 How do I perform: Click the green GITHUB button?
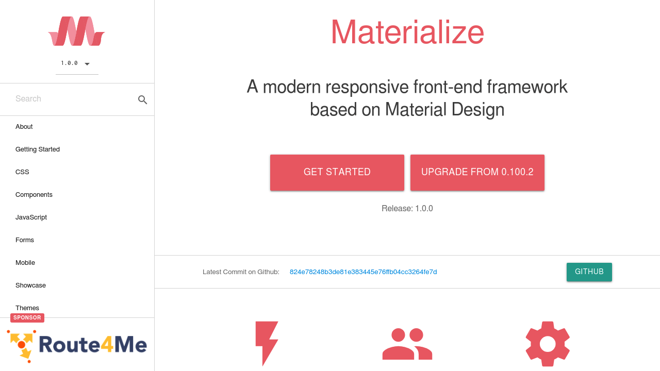(x=589, y=272)
